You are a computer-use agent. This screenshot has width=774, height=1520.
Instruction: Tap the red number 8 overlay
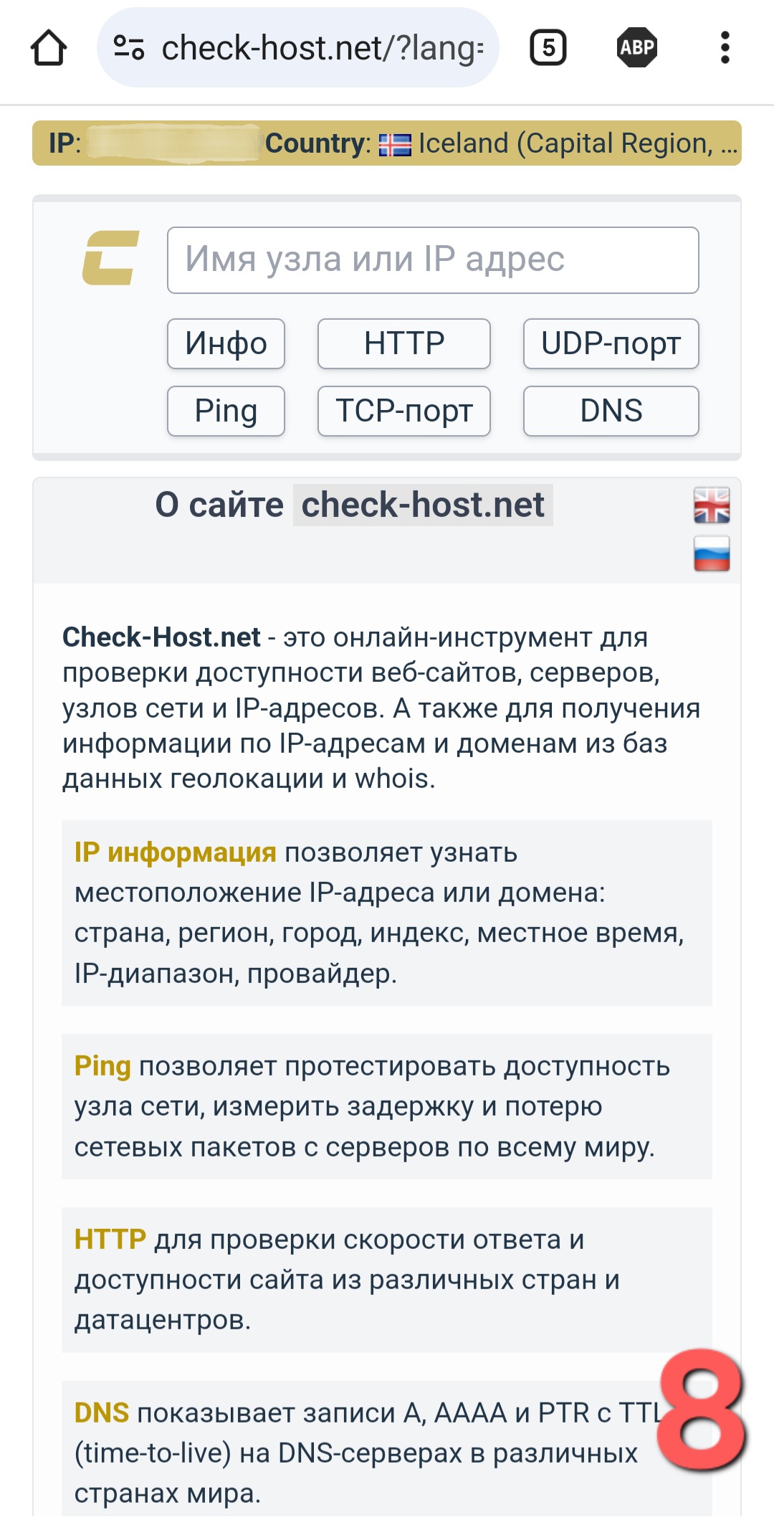pos(702,1409)
